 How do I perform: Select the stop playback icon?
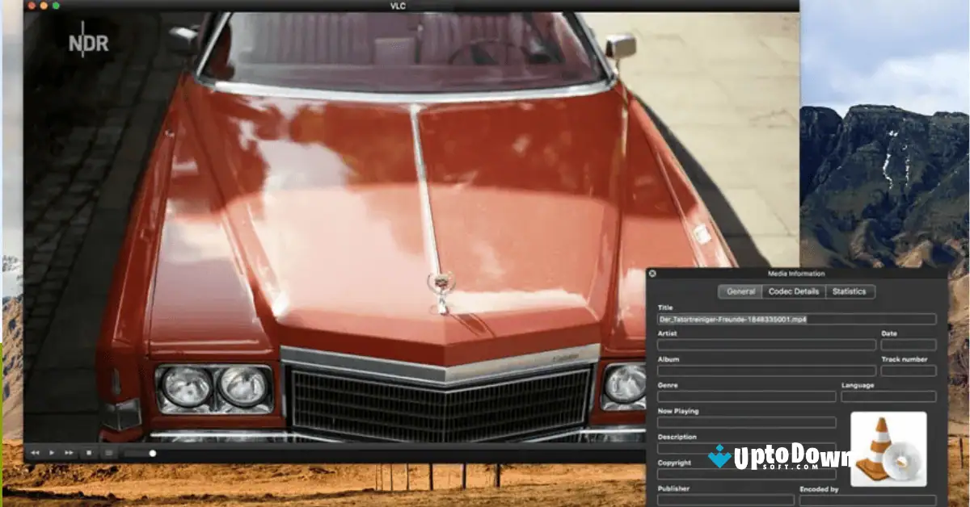click(x=87, y=452)
